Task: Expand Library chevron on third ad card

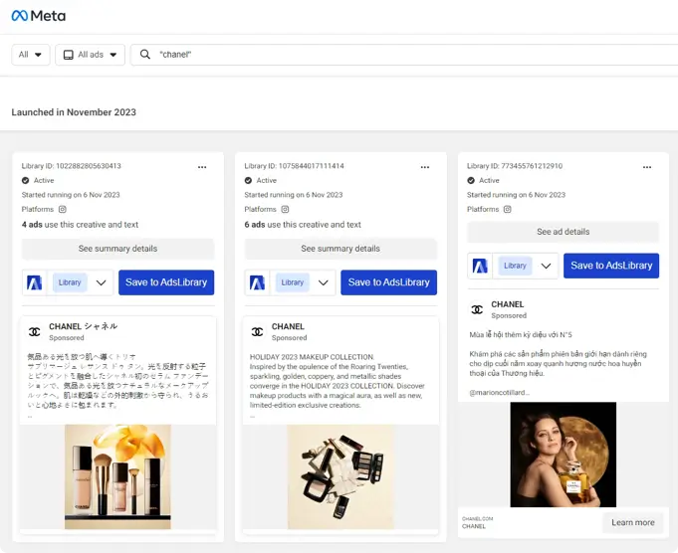Action: tap(547, 267)
